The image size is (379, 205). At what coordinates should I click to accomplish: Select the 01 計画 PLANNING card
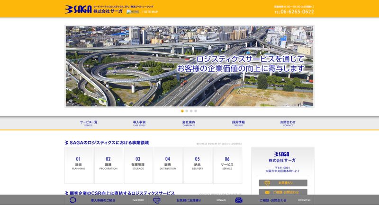click(79, 165)
